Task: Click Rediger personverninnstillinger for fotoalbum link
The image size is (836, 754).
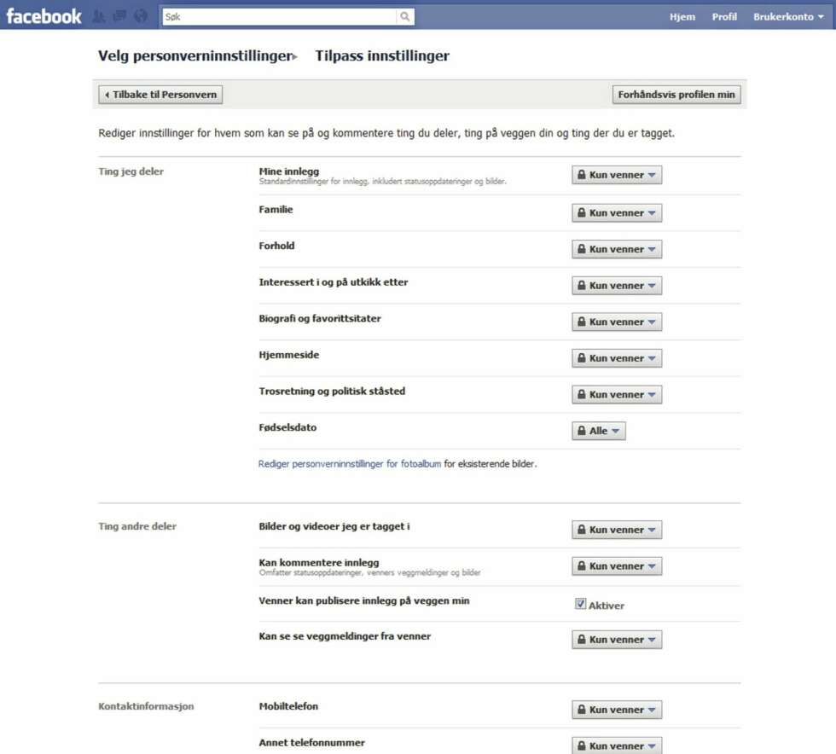Action: 350,464
